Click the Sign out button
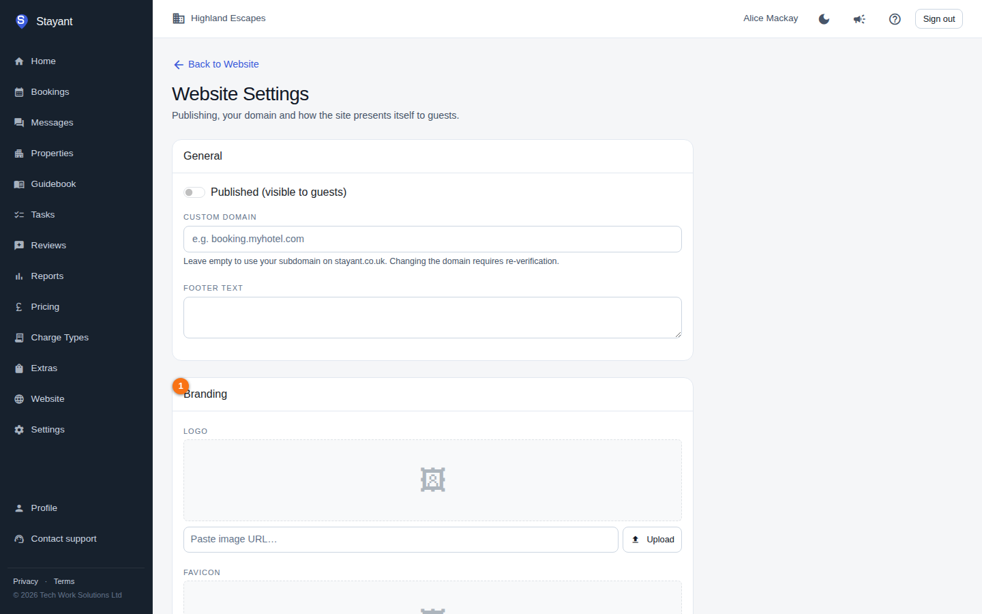This screenshot has width=982, height=614. [x=938, y=19]
